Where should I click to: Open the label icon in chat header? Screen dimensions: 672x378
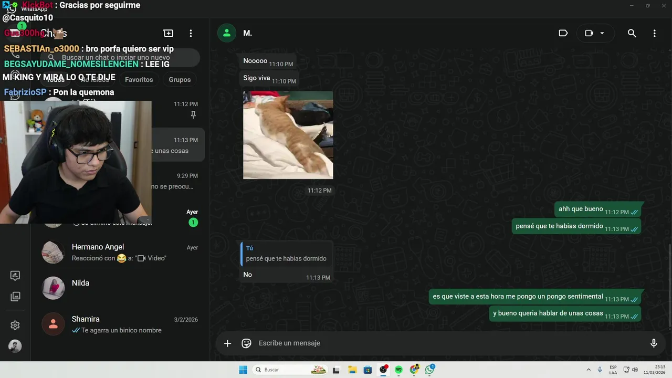click(x=563, y=33)
